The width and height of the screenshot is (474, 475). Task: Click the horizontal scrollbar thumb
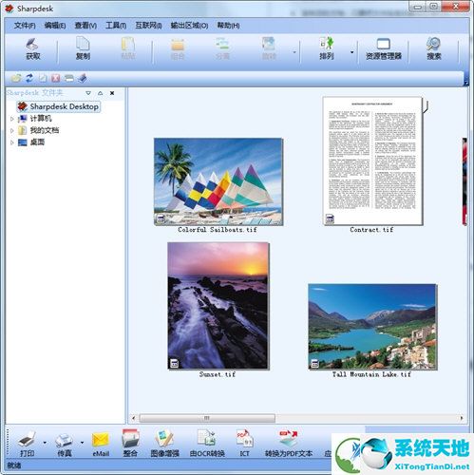tap(207, 418)
